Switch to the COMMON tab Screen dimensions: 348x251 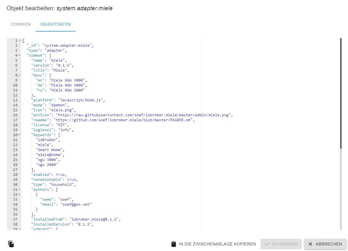pyautogui.click(x=21, y=24)
